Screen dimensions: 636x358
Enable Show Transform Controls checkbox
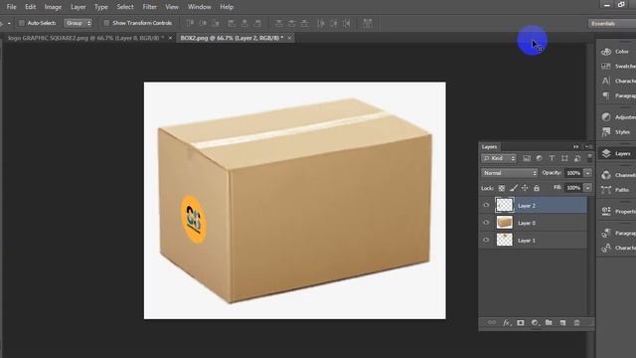[x=106, y=23]
